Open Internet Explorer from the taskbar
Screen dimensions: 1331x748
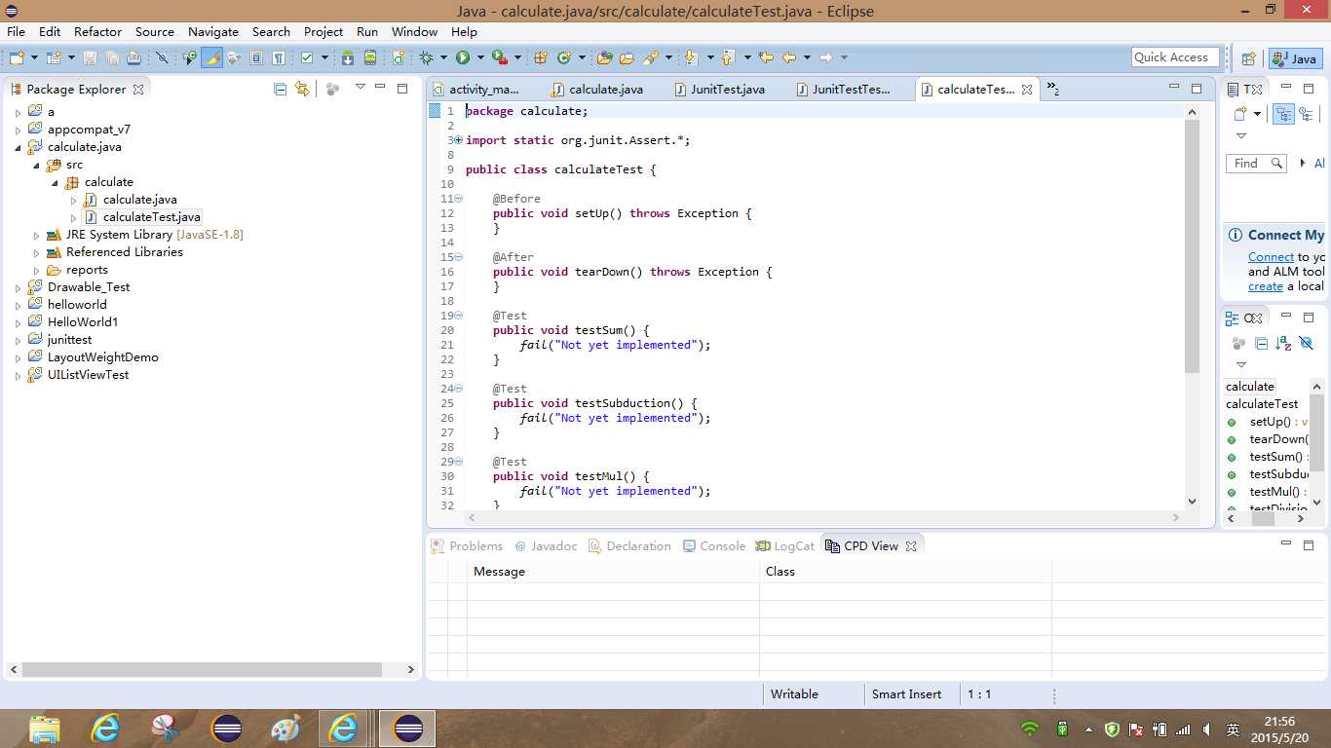click(x=104, y=729)
